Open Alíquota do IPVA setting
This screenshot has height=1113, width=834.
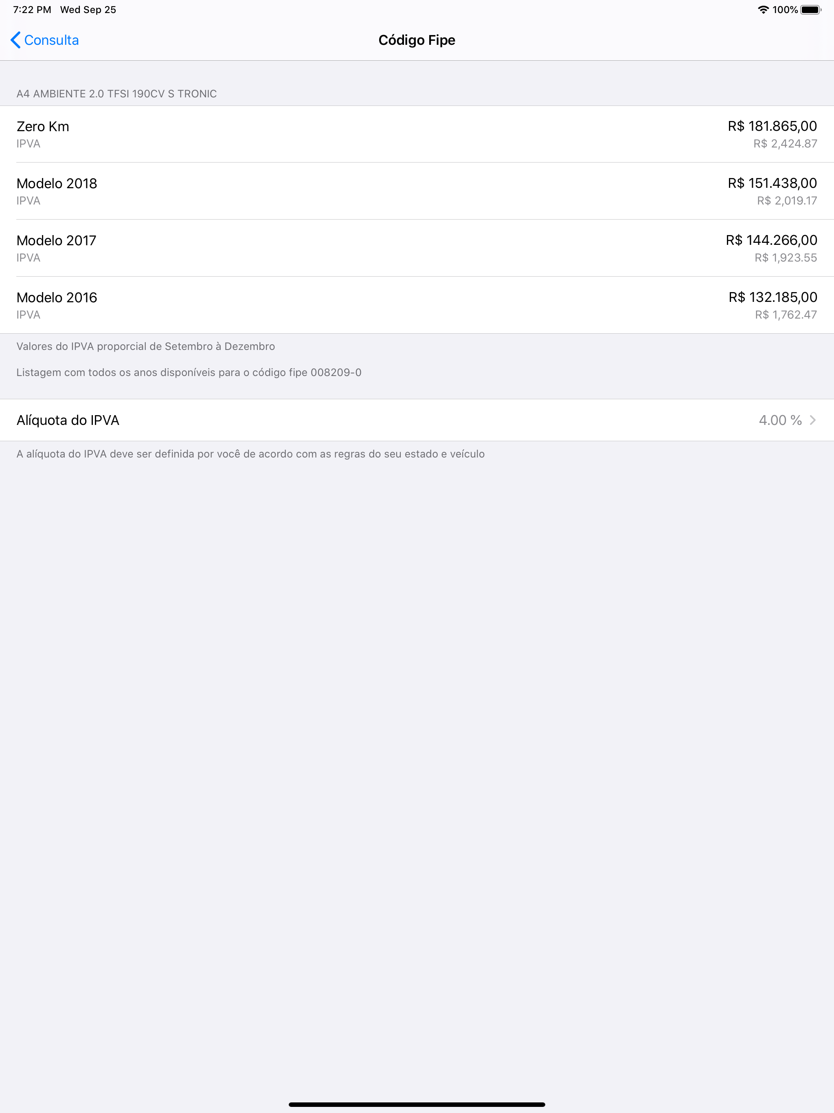coord(417,420)
